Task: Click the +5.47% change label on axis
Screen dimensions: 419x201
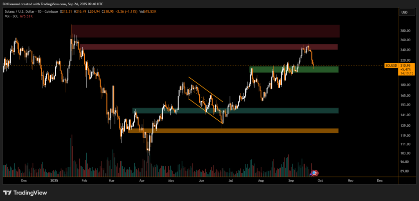Action: [x=405, y=69]
